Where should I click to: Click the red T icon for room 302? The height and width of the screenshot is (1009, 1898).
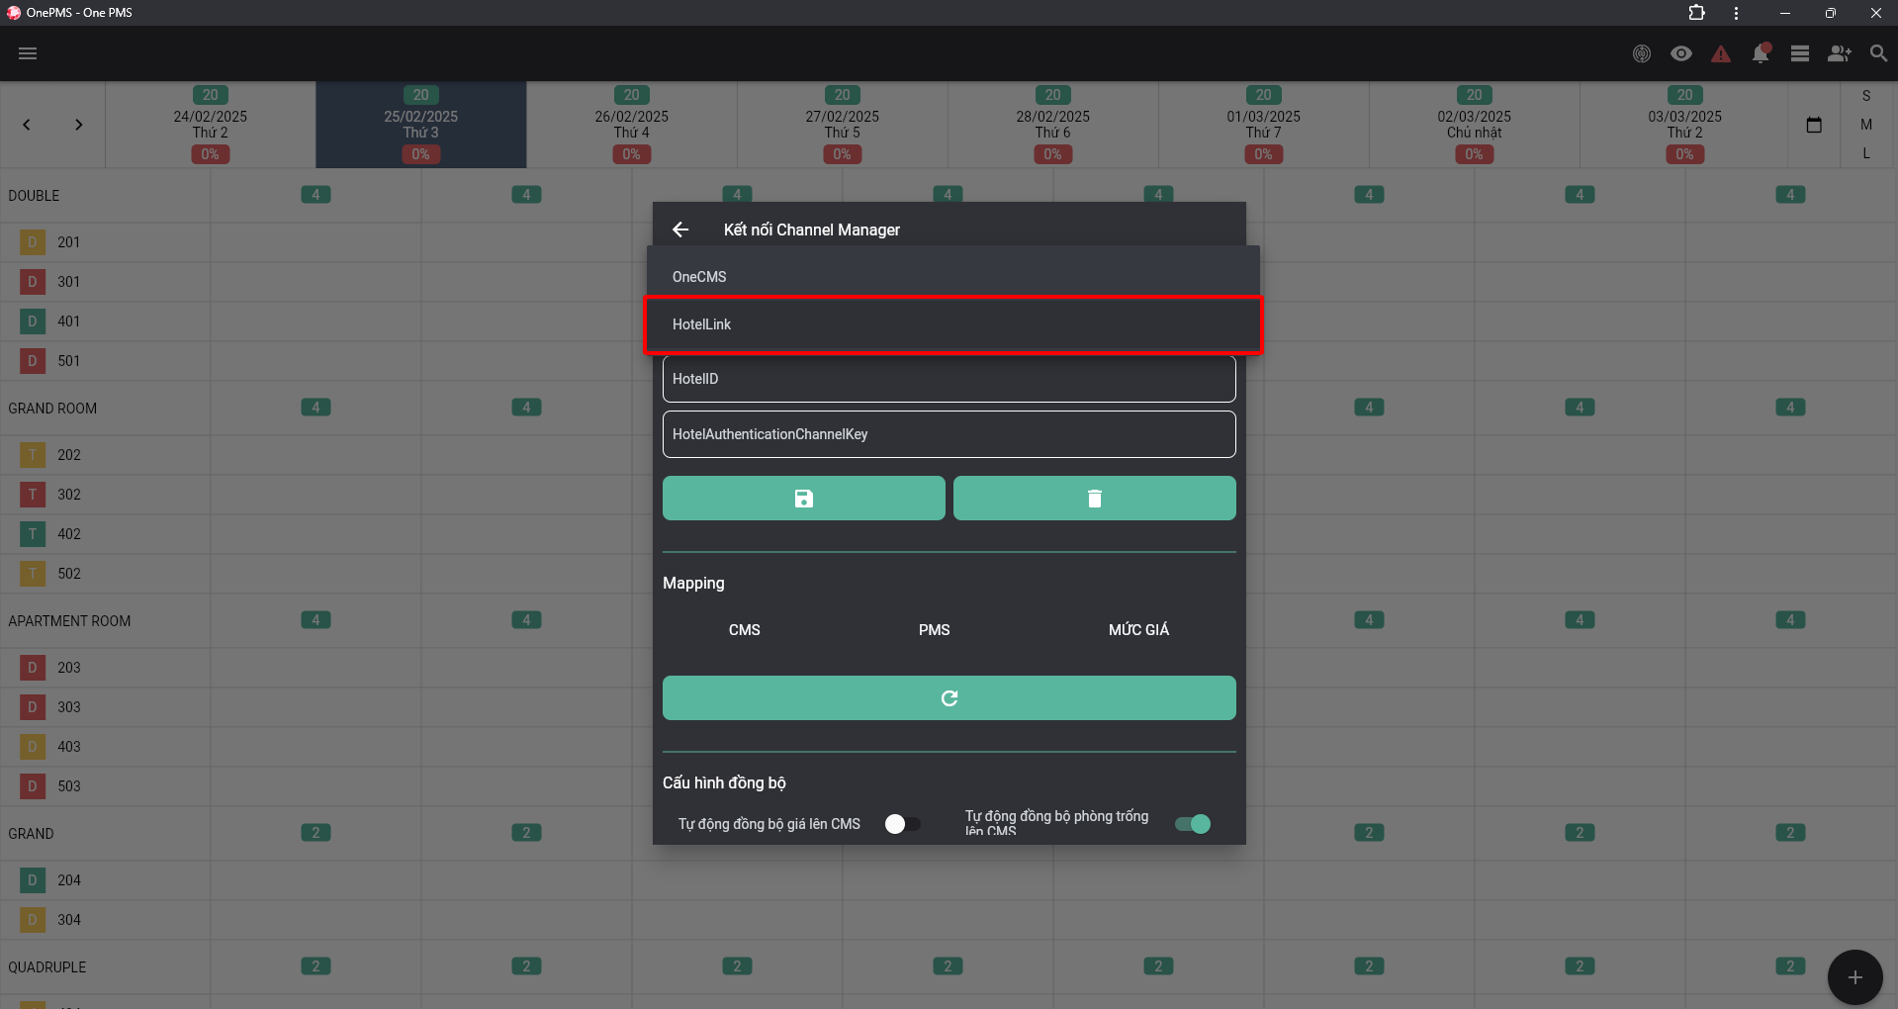click(33, 495)
